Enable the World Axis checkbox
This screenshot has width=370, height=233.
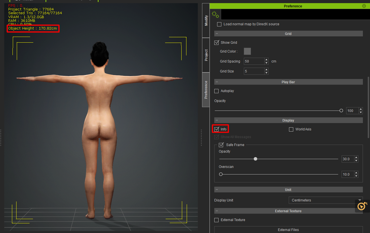pyautogui.click(x=291, y=129)
